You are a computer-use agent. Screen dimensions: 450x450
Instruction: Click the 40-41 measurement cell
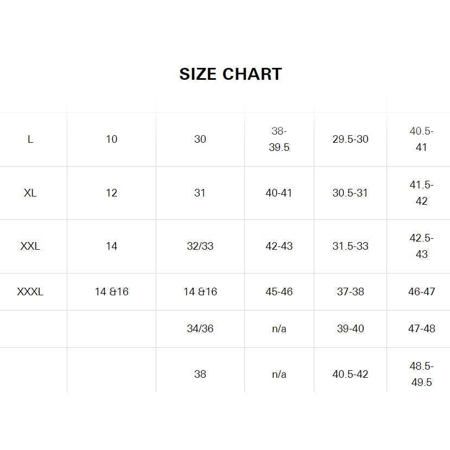point(279,193)
